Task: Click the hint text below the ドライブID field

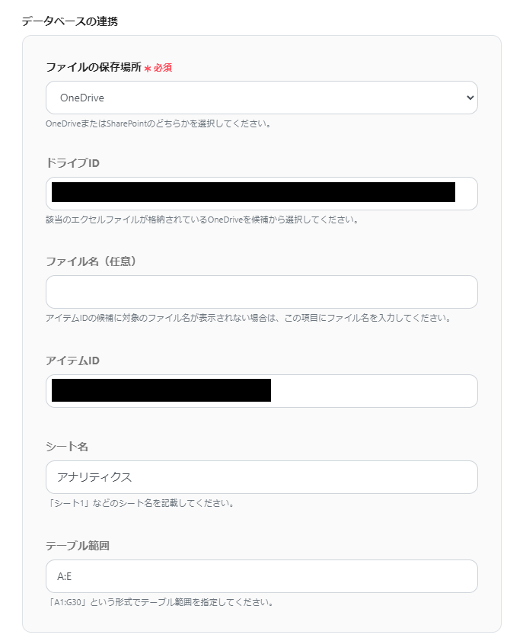Action: 202,220
